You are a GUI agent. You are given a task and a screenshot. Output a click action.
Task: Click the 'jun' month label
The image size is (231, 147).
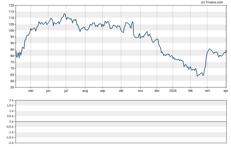(x=48, y=91)
